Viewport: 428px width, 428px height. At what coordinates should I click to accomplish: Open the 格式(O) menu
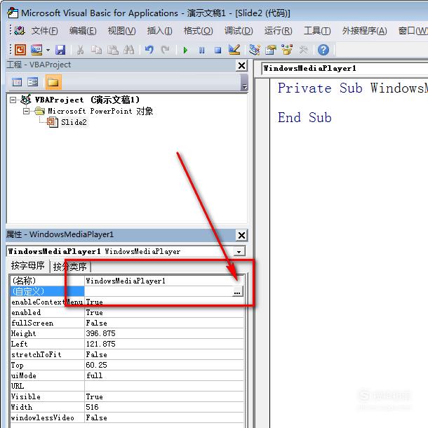[x=198, y=31]
